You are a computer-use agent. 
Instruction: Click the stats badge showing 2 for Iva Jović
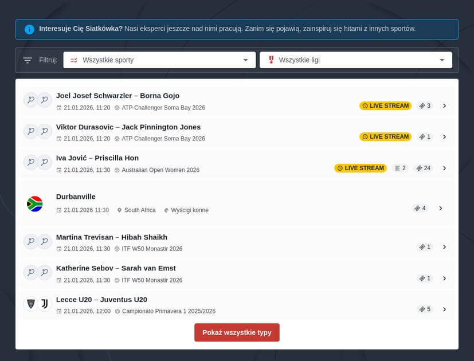pos(399,168)
